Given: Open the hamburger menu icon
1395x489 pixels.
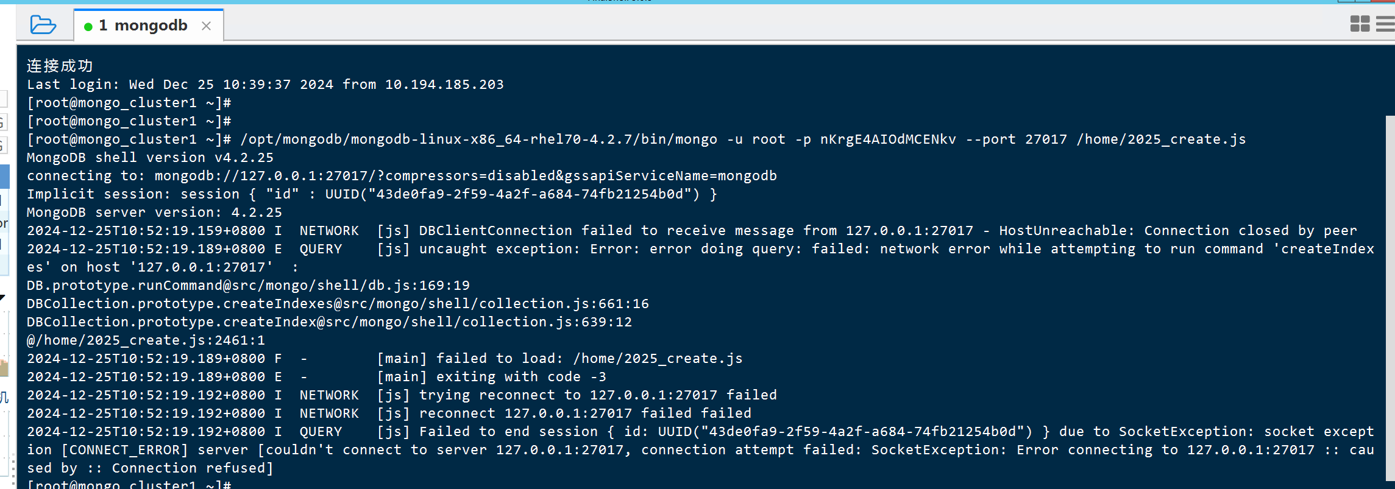Looking at the screenshot, I should click(1385, 24).
